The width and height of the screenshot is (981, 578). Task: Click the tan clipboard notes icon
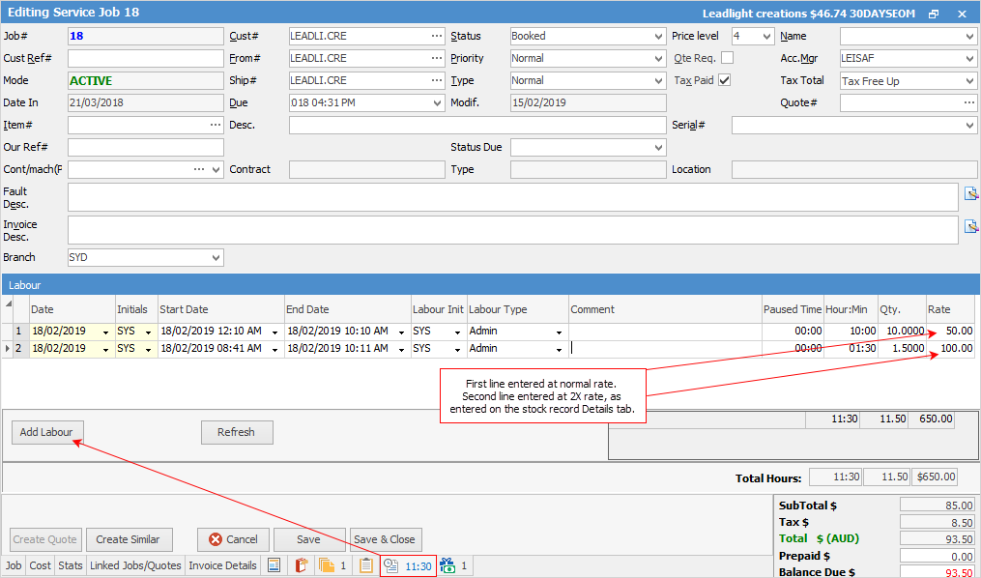coord(366,566)
